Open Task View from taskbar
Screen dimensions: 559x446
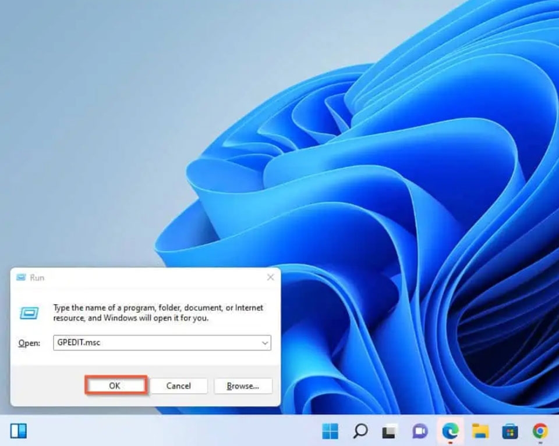[x=390, y=431]
